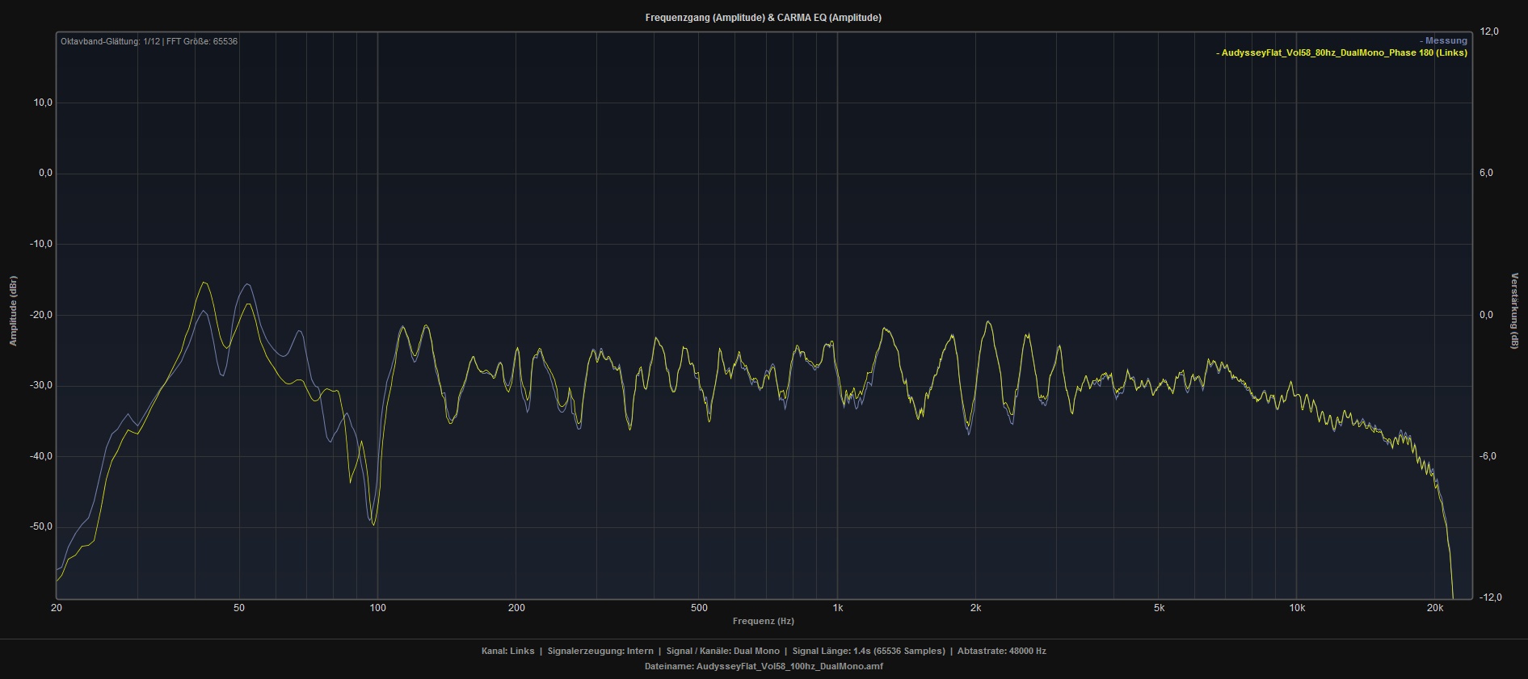Click the Signal Länge footer entry
The image size is (1528, 679).
coord(868,651)
